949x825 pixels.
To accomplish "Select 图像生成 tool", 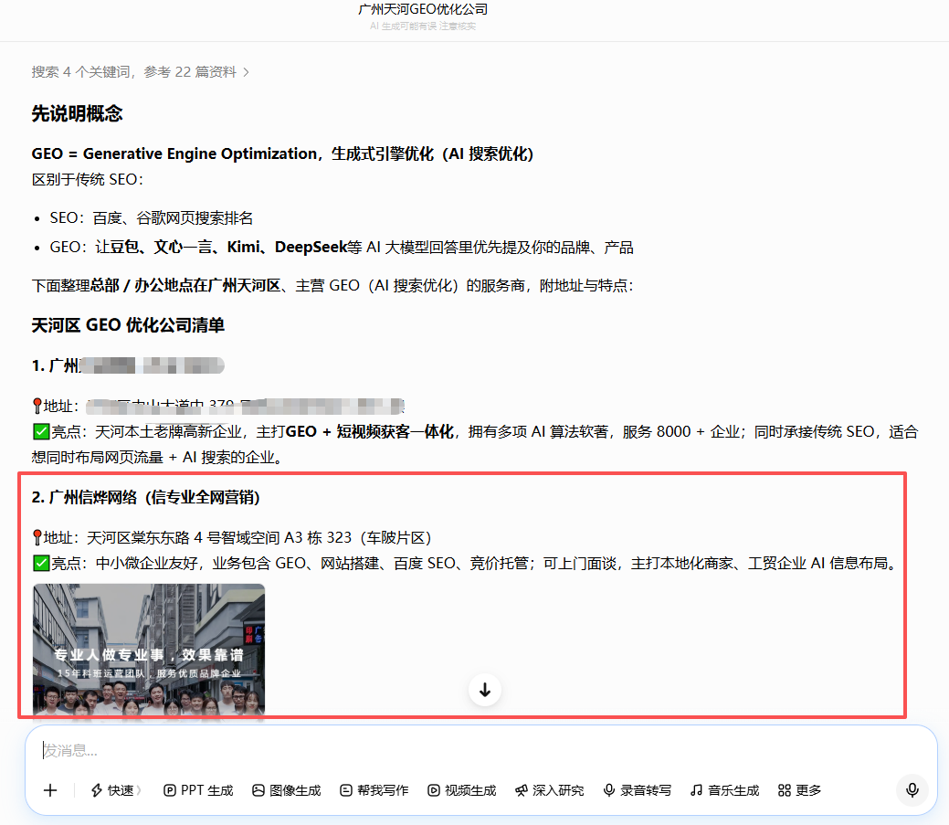I will tap(287, 790).
